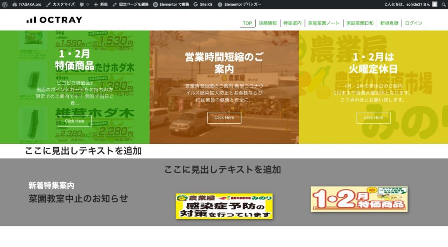Choose Elementor で編集 in the admin bar
The height and width of the screenshot is (247, 448).
click(171, 4)
